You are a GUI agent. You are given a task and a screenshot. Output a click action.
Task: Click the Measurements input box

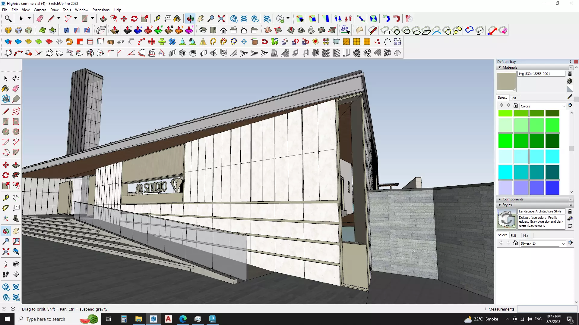pos(546,309)
